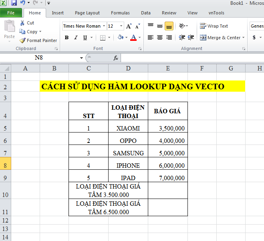
Task: Open the Times New Roman font dropdown
Action: (x=104, y=26)
